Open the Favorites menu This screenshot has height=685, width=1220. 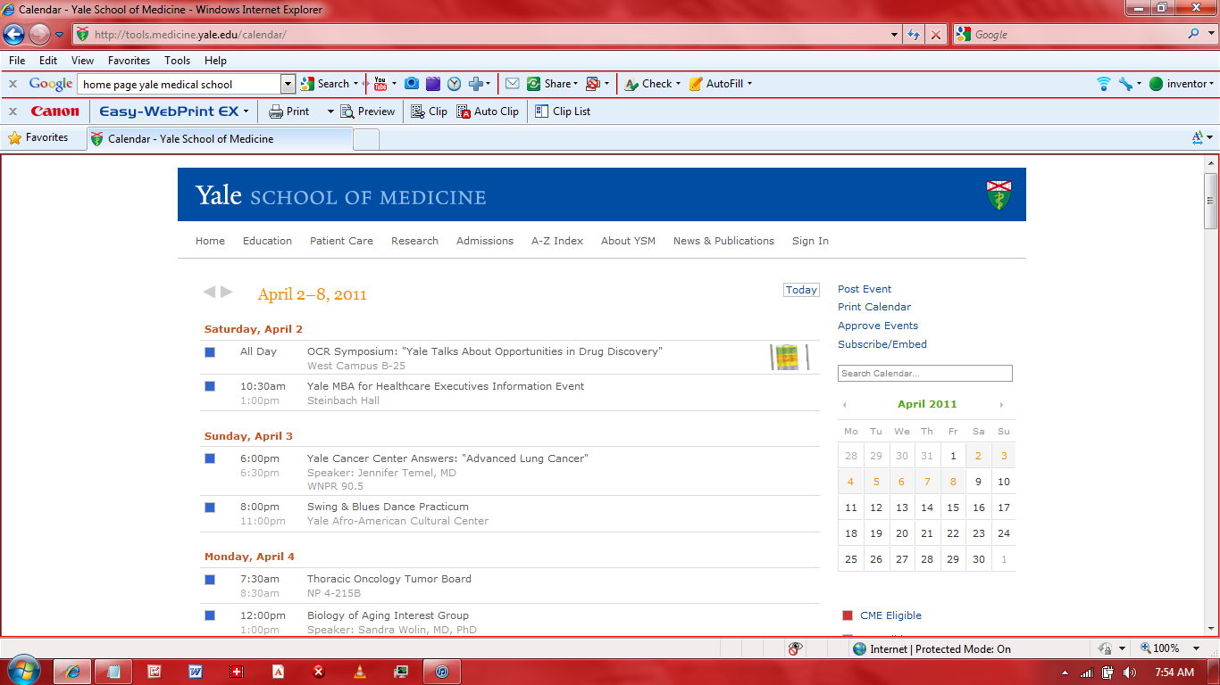[130, 61]
